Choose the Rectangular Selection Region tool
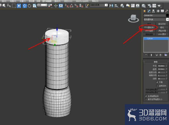The width and height of the screenshot is (169, 125). tap(14, 6)
